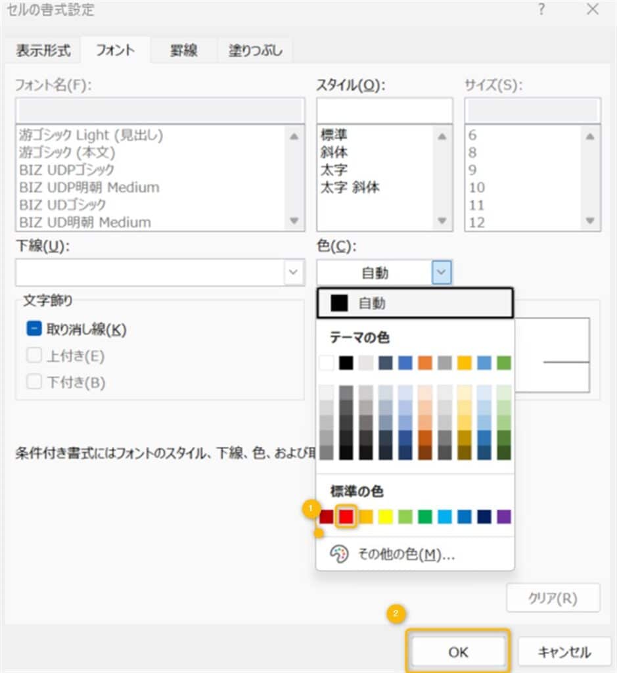Switch to the 塗りつぶし tab
The height and width of the screenshot is (673, 617).
point(256,51)
